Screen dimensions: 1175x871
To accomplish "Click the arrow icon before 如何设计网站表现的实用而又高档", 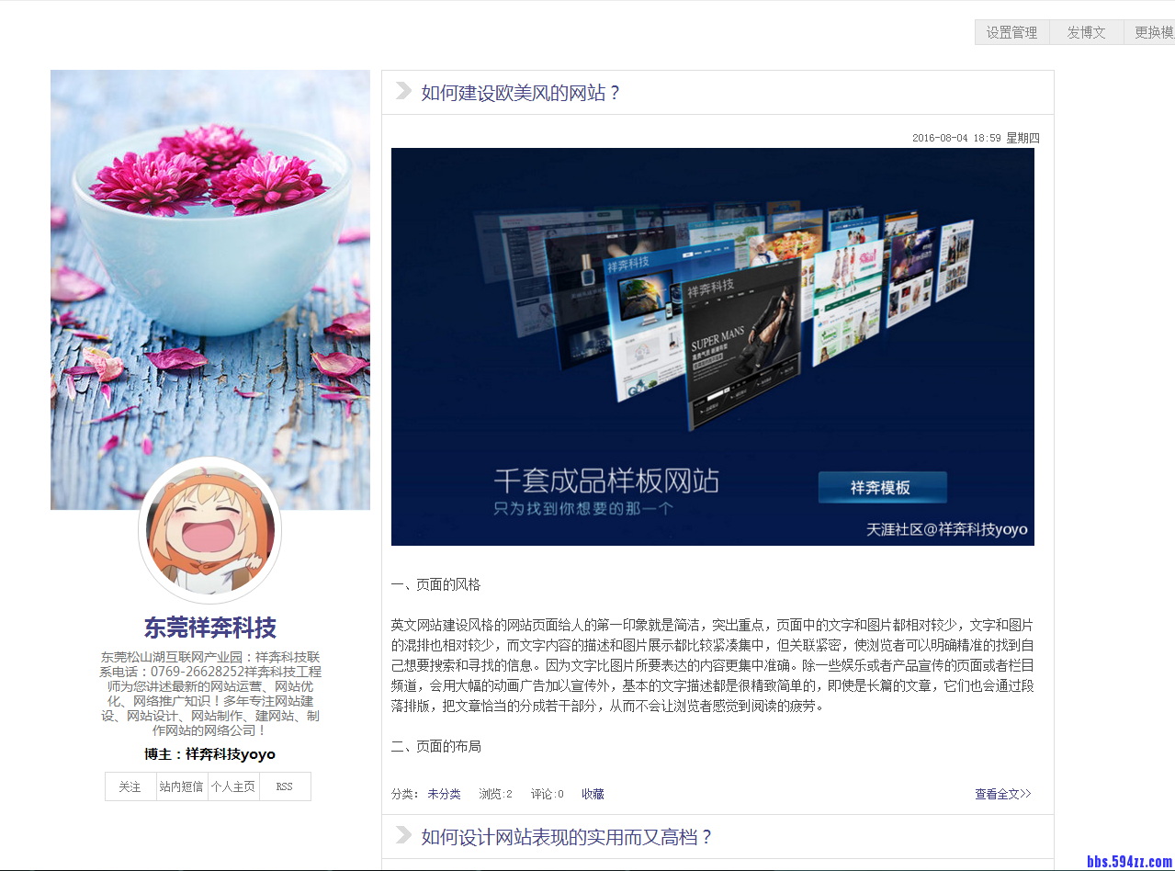I will click(x=401, y=837).
